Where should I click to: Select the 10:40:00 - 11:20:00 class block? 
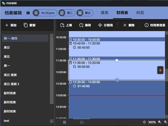click(x=117, y=49)
